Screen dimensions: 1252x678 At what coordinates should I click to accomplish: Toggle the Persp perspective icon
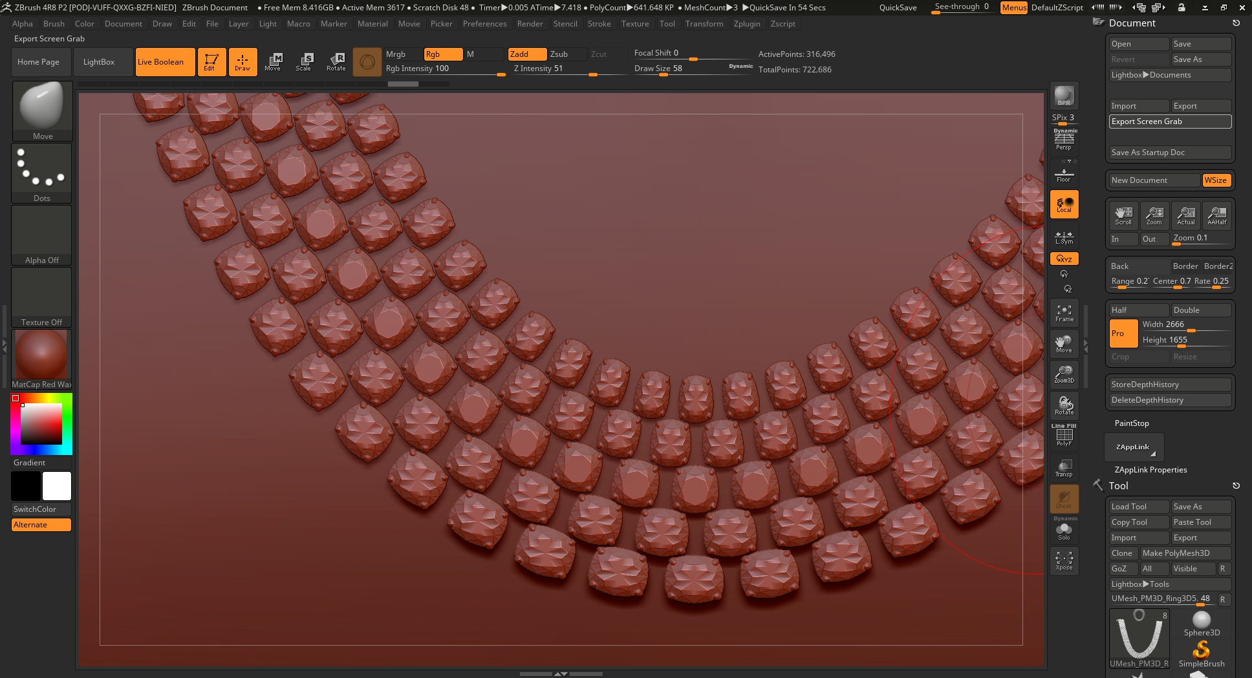[1064, 140]
